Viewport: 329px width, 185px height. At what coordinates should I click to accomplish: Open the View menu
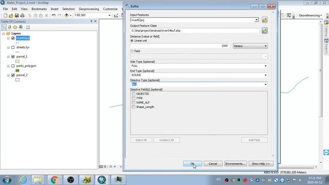(x=24, y=9)
